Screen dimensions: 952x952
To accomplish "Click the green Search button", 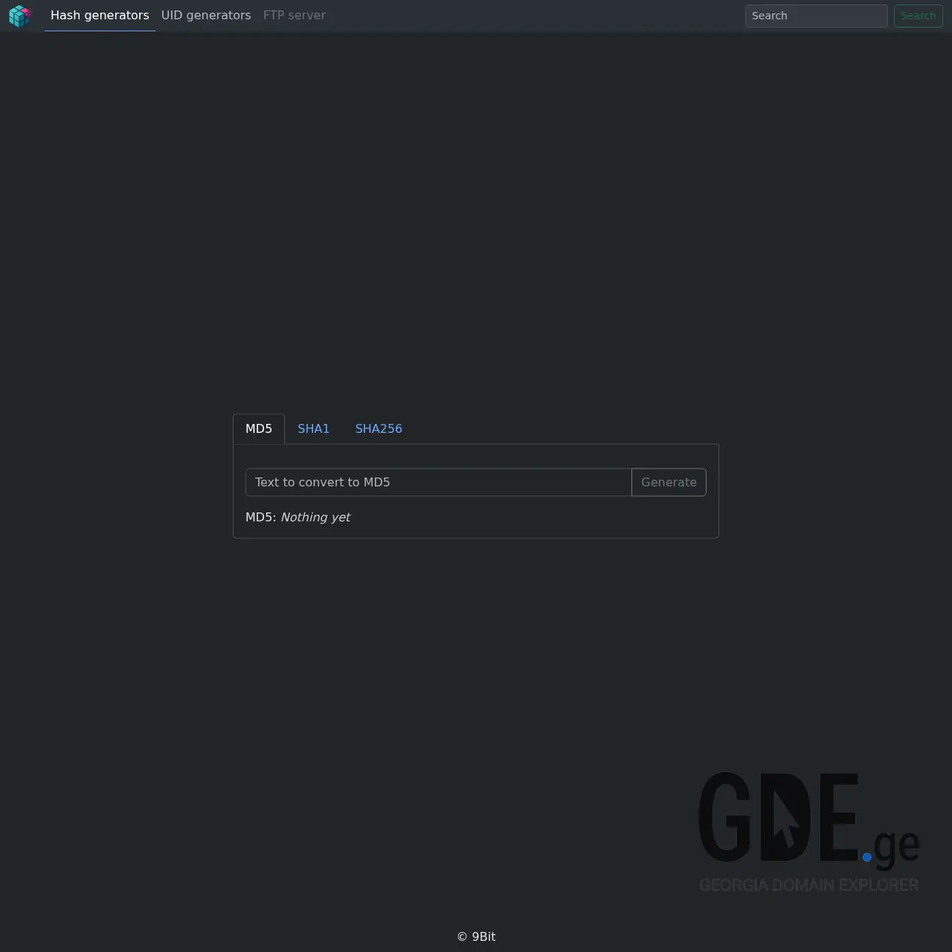I will [x=918, y=16].
